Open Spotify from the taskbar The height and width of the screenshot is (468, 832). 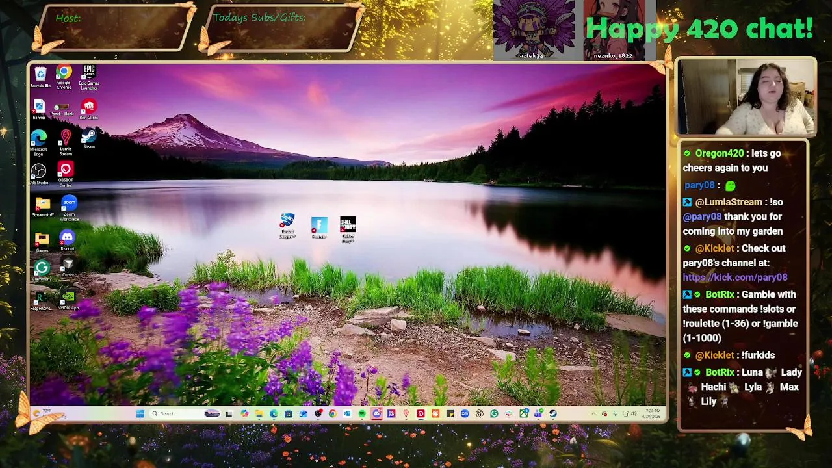(362, 413)
